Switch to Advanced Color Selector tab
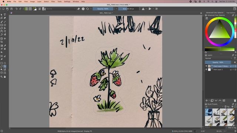This screenshot has width=237, height=133. pos(215,13)
